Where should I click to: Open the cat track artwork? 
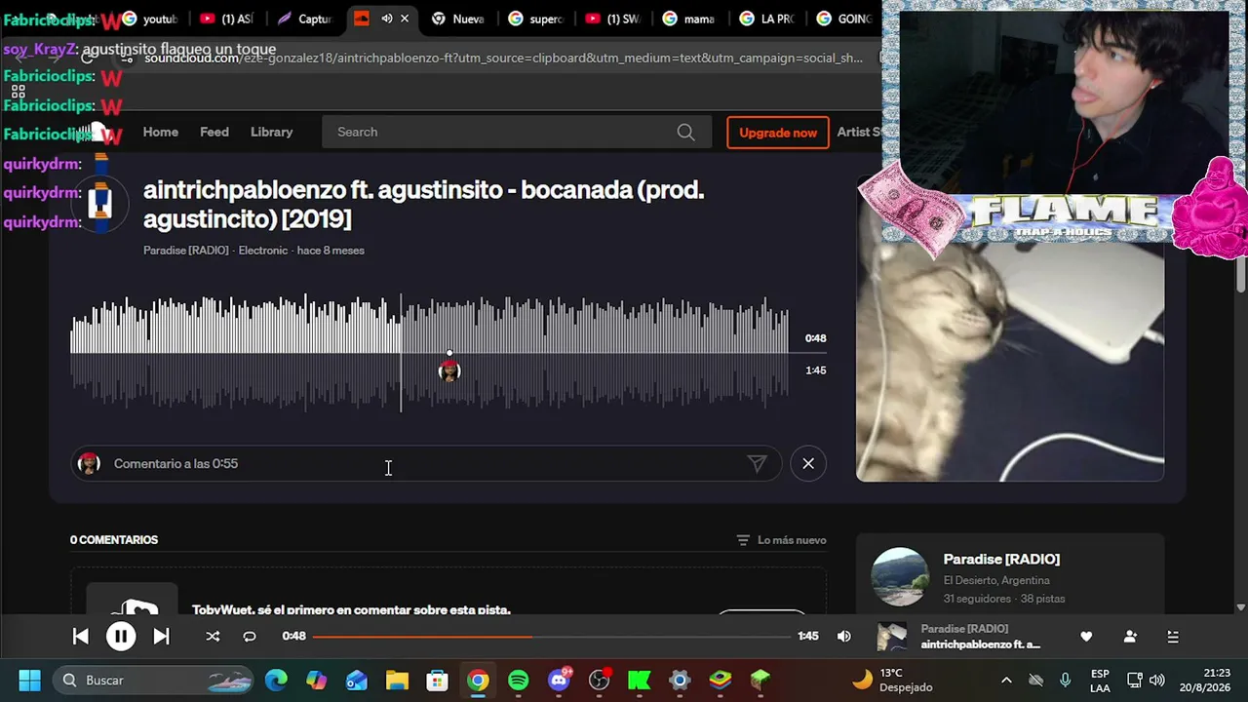pyautogui.click(x=1009, y=361)
